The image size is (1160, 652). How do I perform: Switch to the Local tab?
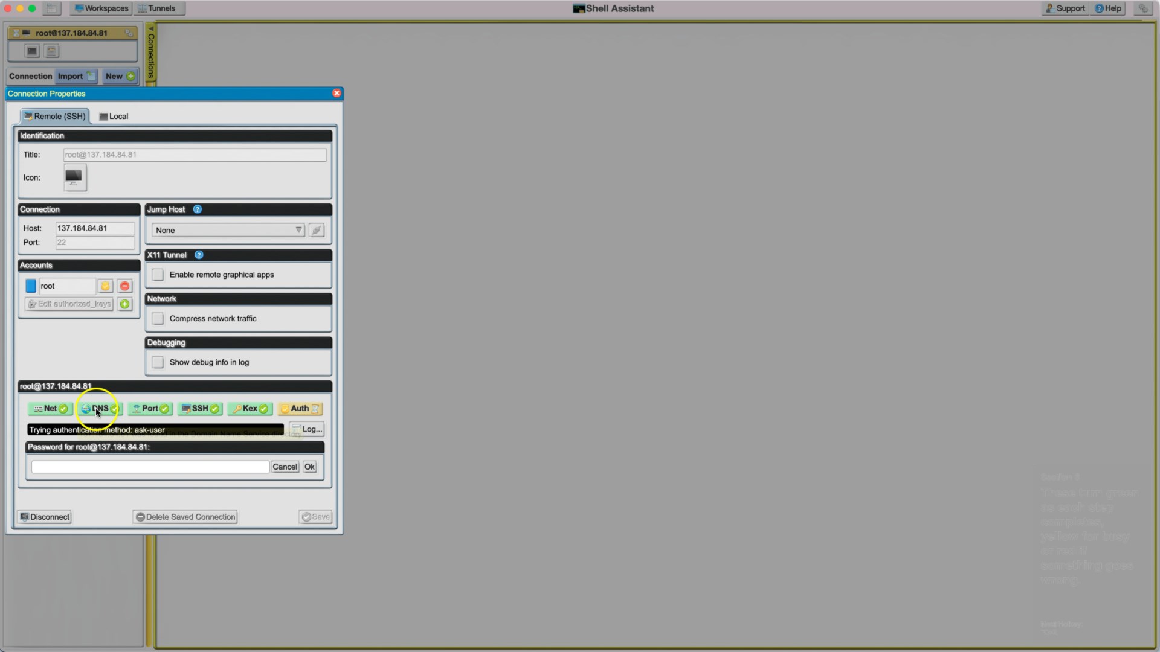click(114, 116)
